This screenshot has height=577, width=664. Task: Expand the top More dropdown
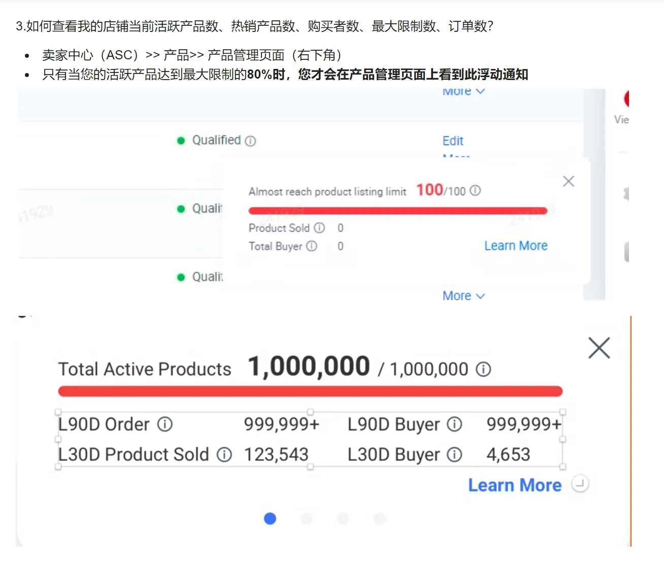click(x=463, y=91)
